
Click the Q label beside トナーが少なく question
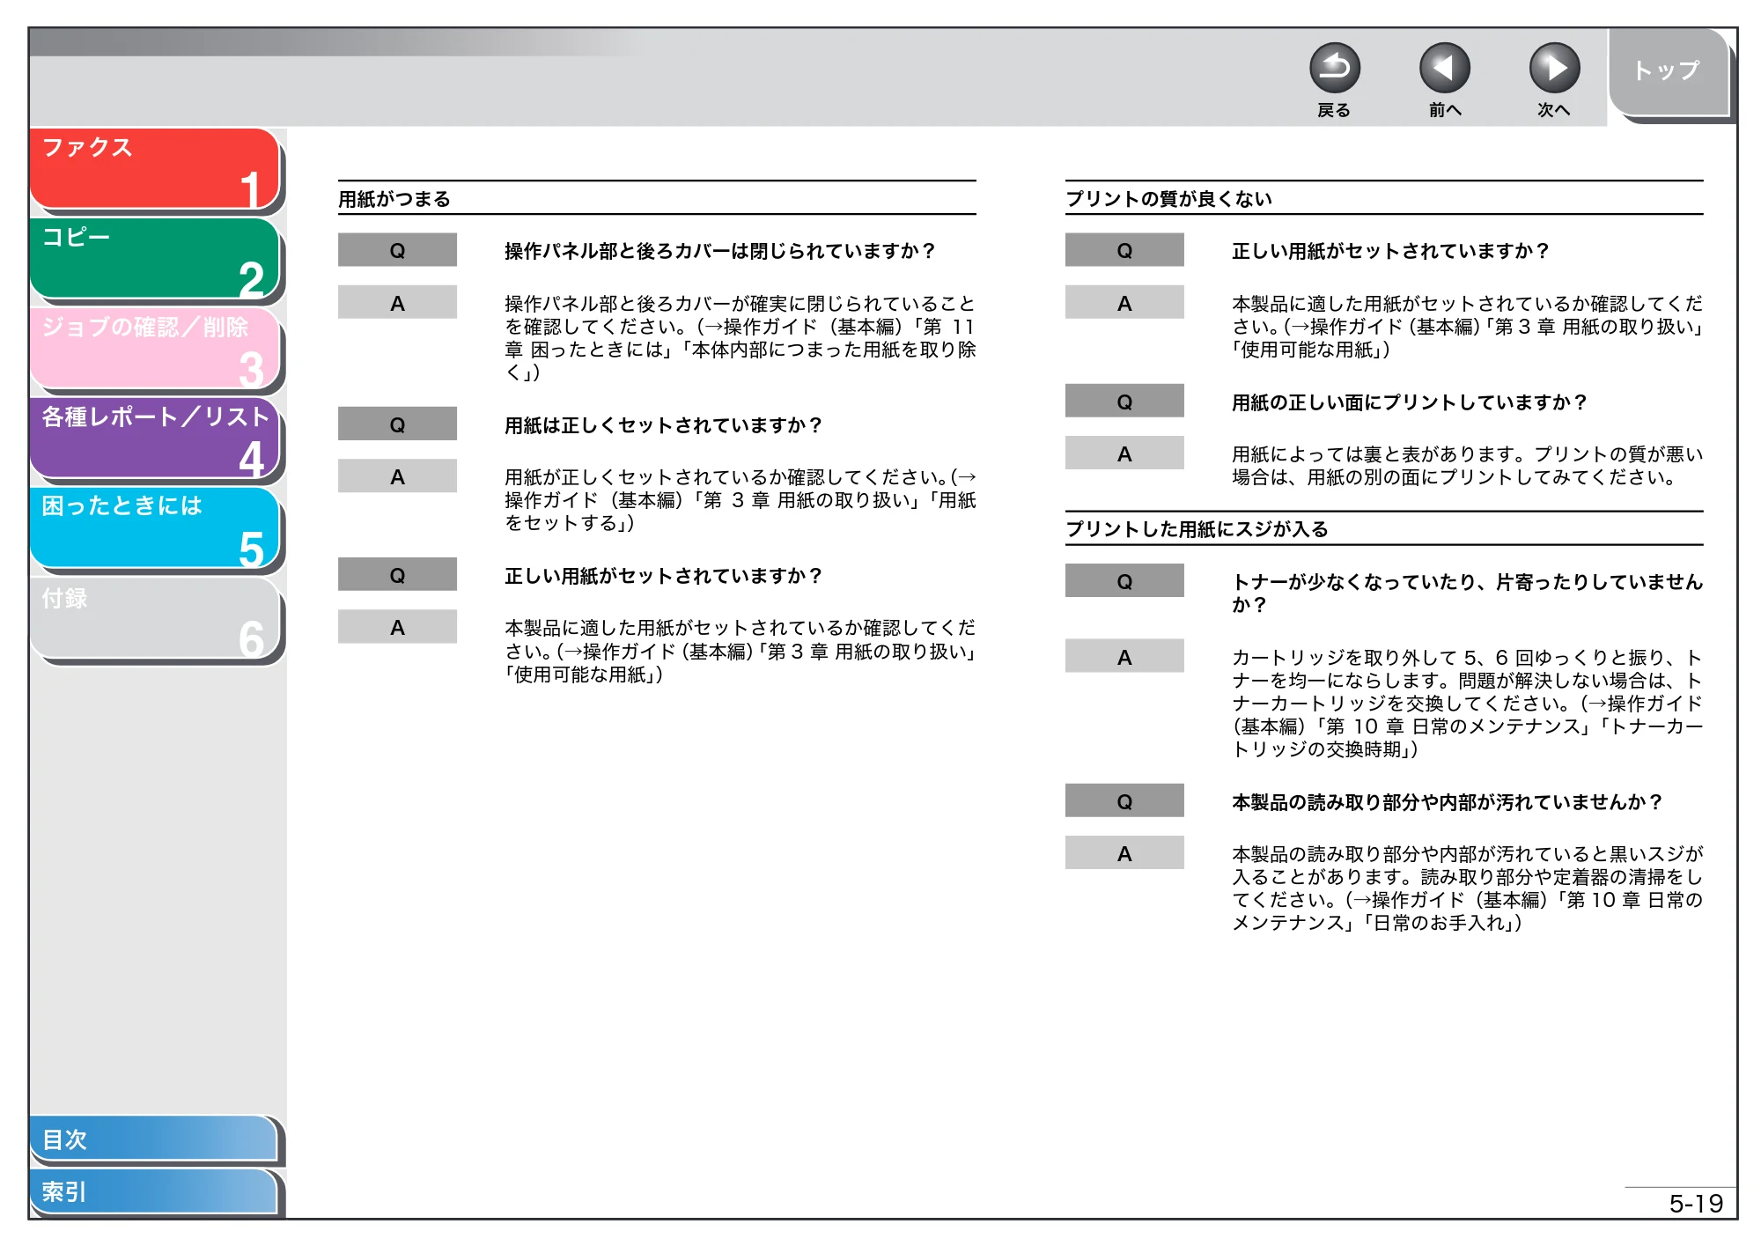pos(1124,581)
